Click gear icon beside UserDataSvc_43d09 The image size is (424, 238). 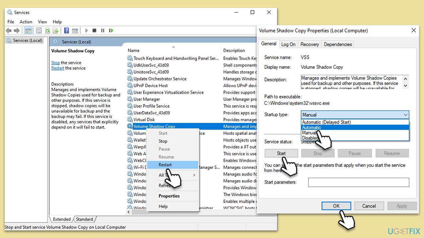click(130, 113)
